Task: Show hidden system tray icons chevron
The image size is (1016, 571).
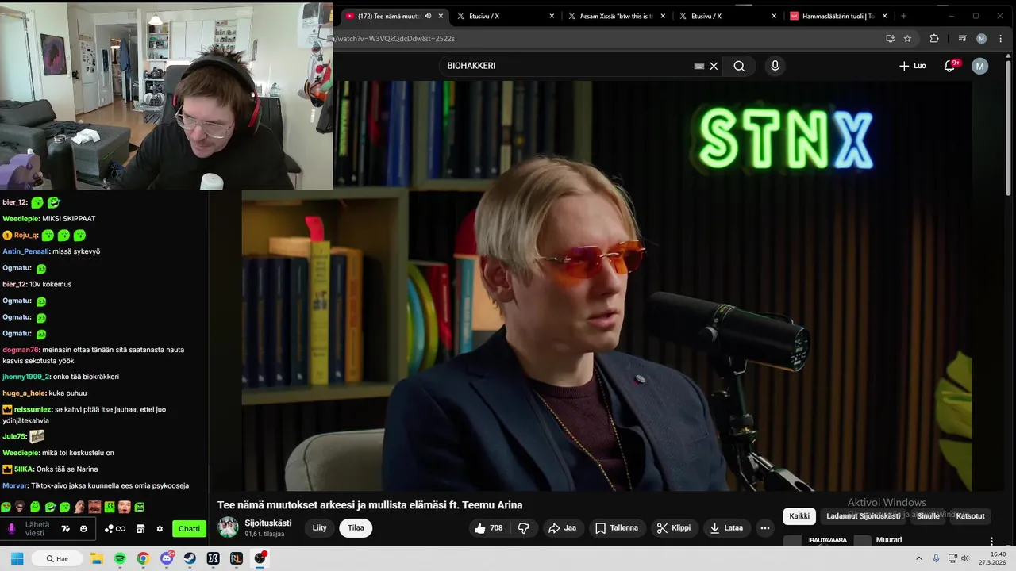Action: click(919, 558)
